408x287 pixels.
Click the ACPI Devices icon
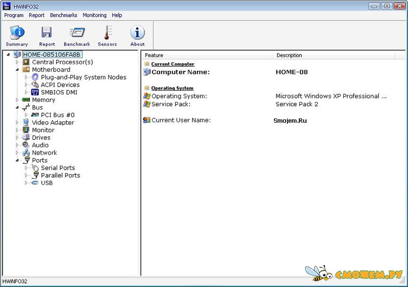tap(35, 85)
